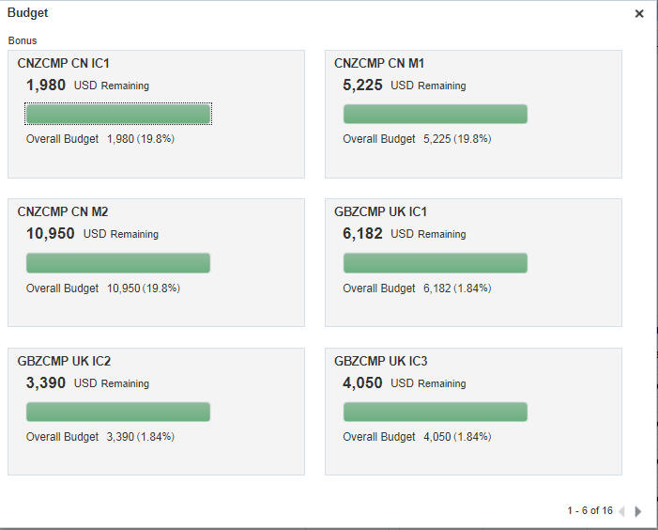Go to previous page of budgets
658x530 pixels.
(621, 511)
